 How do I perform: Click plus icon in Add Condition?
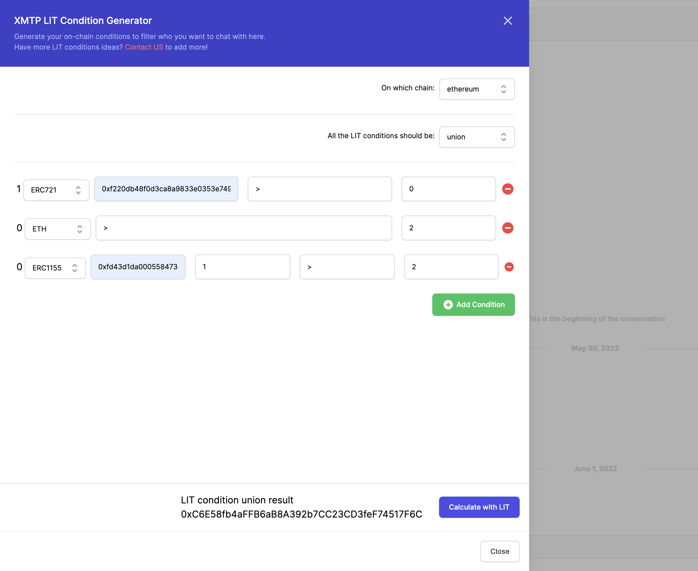pyautogui.click(x=448, y=305)
